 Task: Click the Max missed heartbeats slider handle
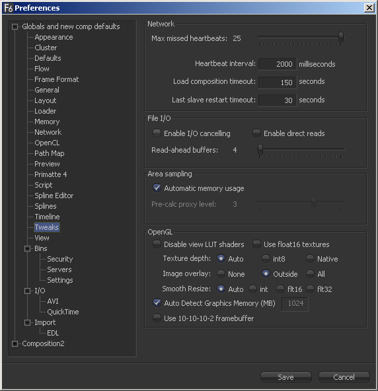pyautogui.click(x=341, y=37)
